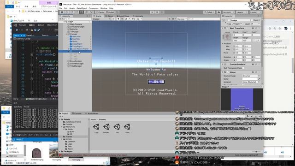Open Rect Transform help icon
This screenshot has height=166, width=295.
coord(253,28)
